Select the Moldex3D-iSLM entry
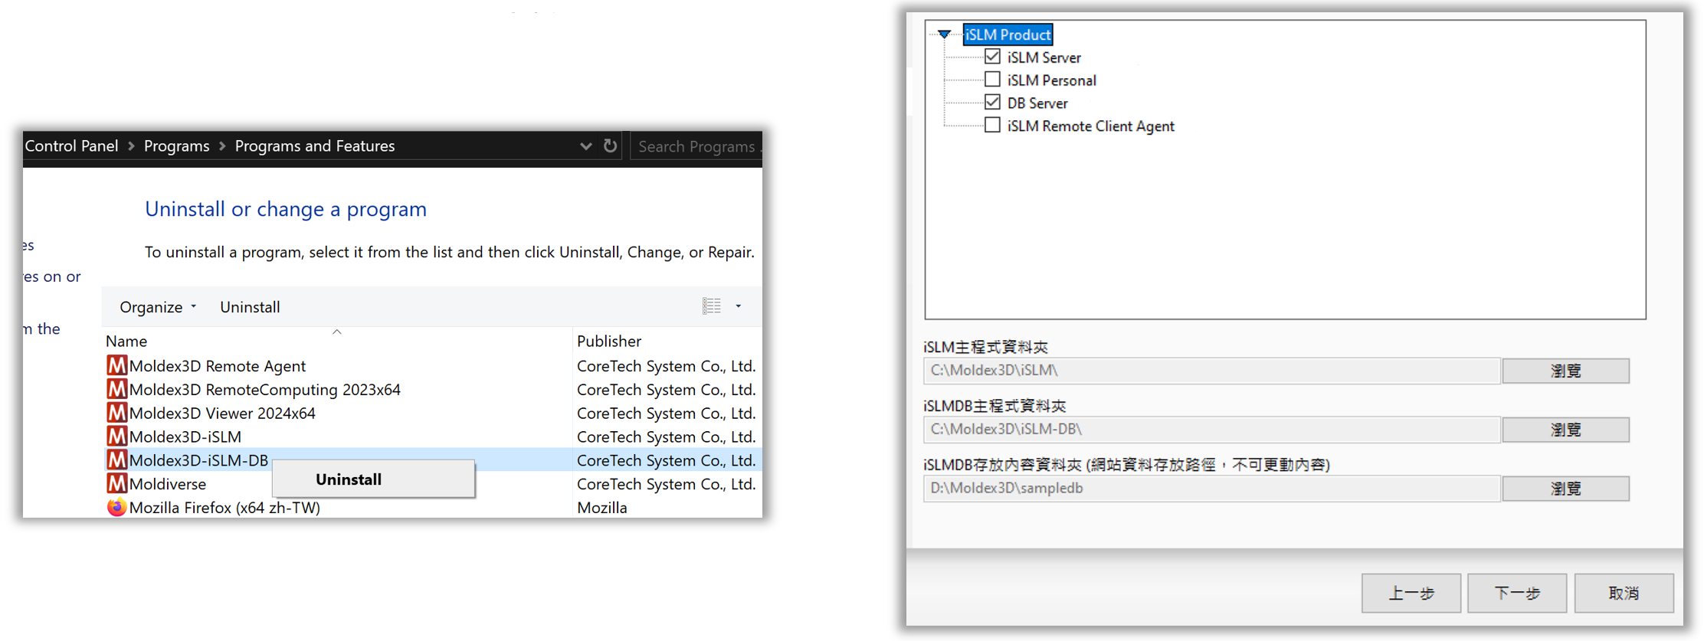 pyautogui.click(x=433, y=437)
